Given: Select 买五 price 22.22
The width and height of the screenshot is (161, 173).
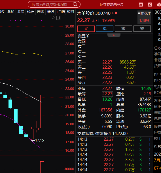Looking at the screenshot, I should (107, 83).
